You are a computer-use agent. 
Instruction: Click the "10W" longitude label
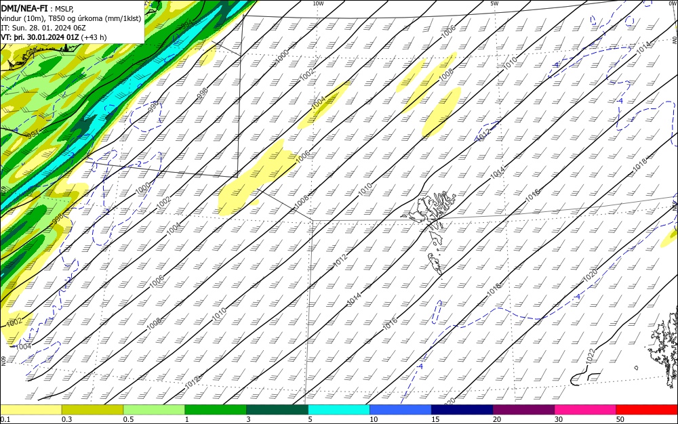(x=318, y=3)
